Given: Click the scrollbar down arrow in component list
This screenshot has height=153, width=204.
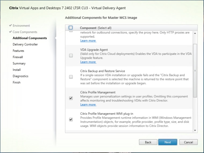Looking at the screenshot, I should point(195,130).
